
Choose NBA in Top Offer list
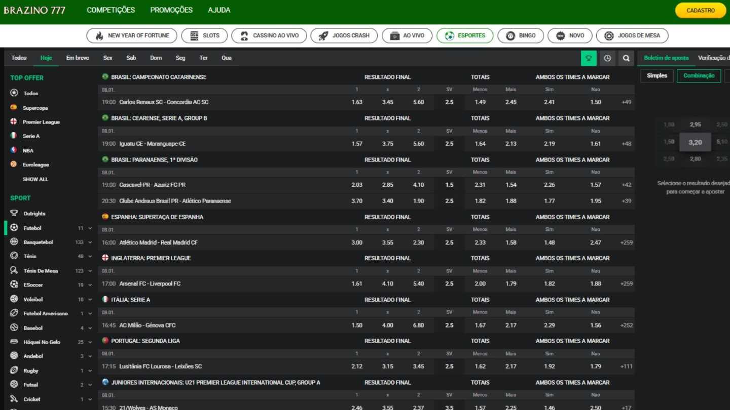pos(28,150)
